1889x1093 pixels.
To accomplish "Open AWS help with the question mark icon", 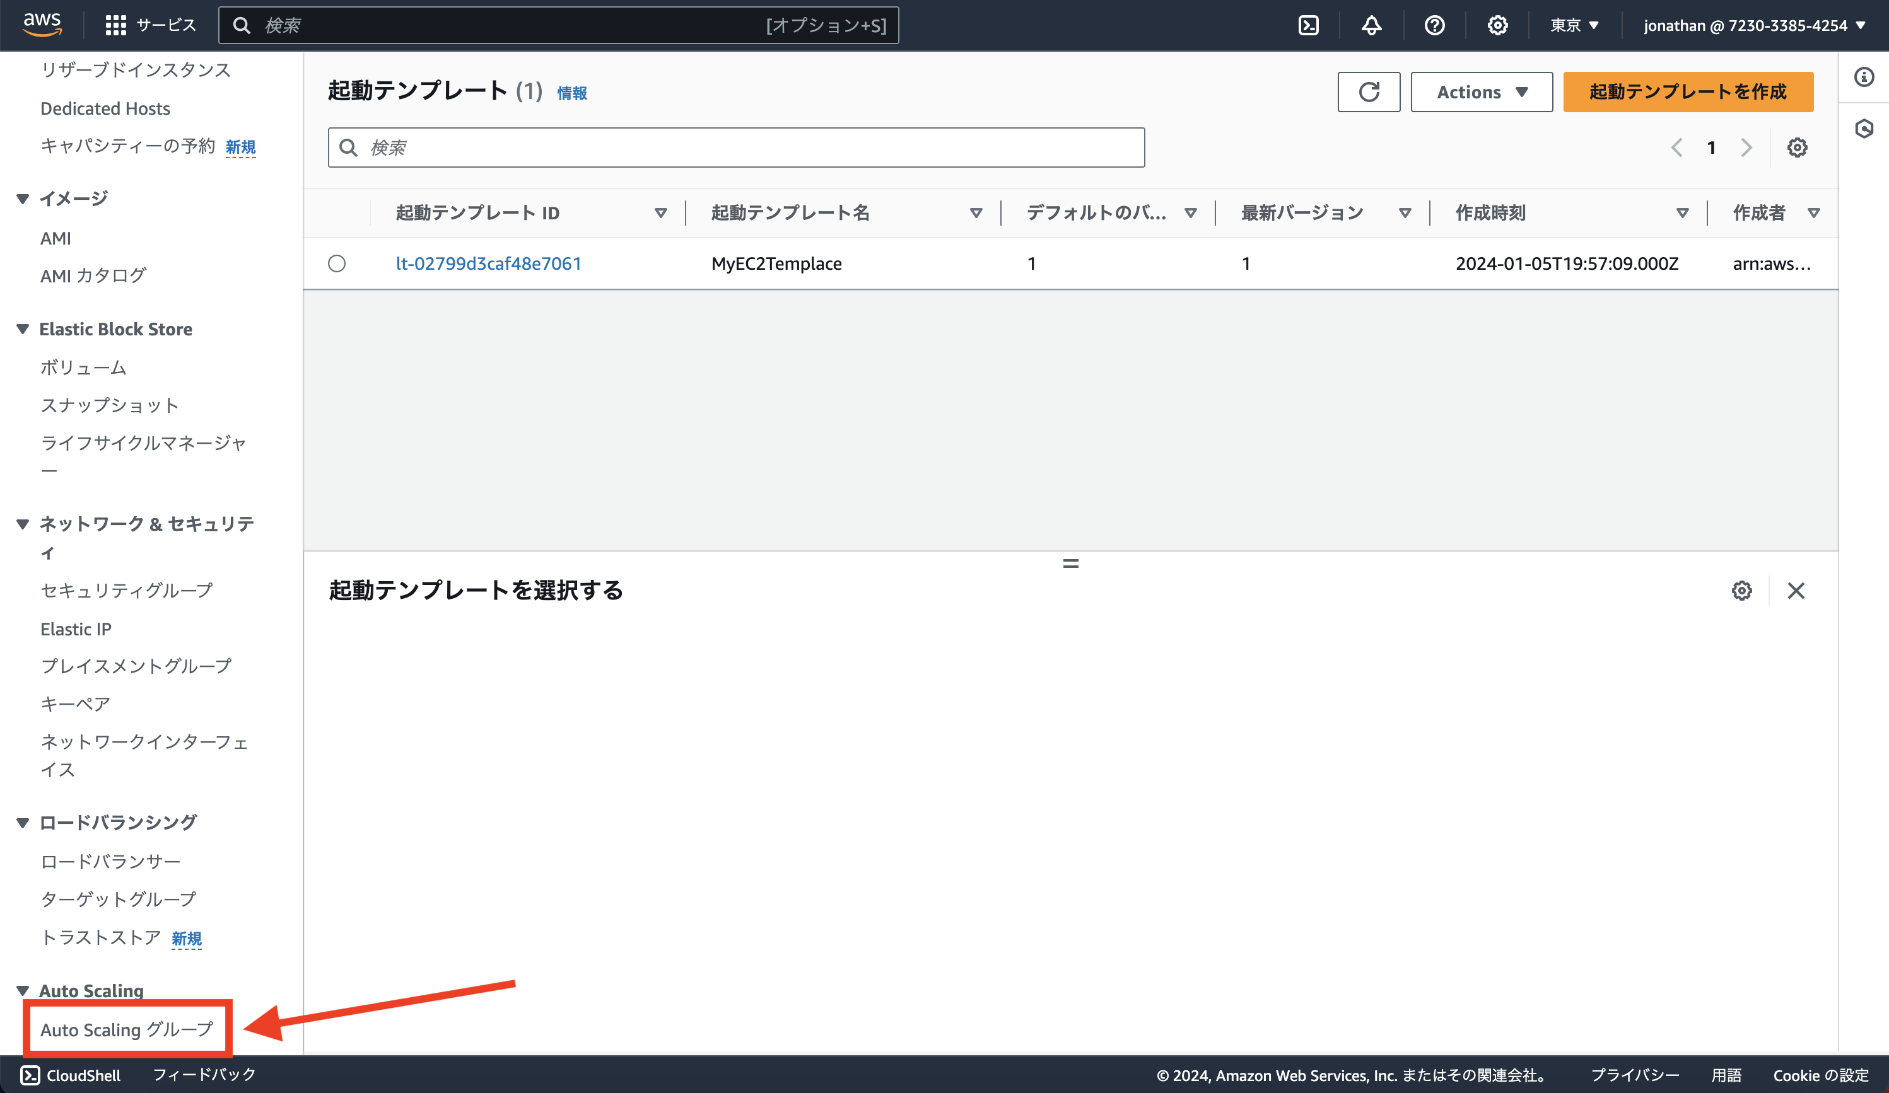I will coord(1434,25).
